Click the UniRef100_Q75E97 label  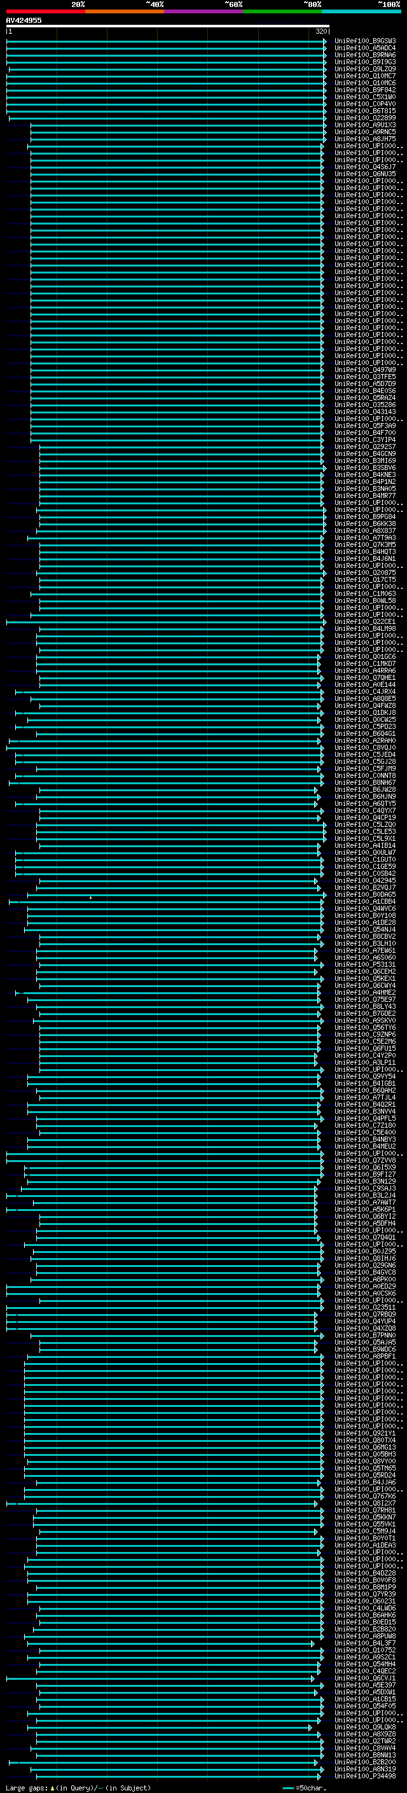(x=365, y=999)
